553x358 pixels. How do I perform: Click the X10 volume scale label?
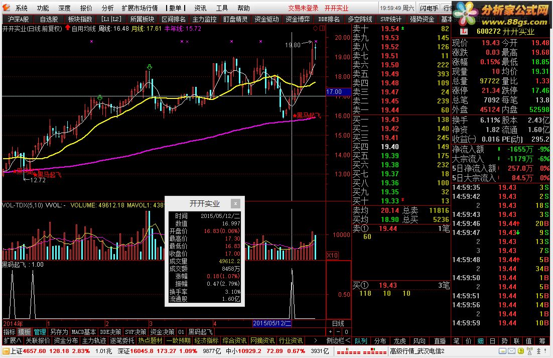point(332,256)
